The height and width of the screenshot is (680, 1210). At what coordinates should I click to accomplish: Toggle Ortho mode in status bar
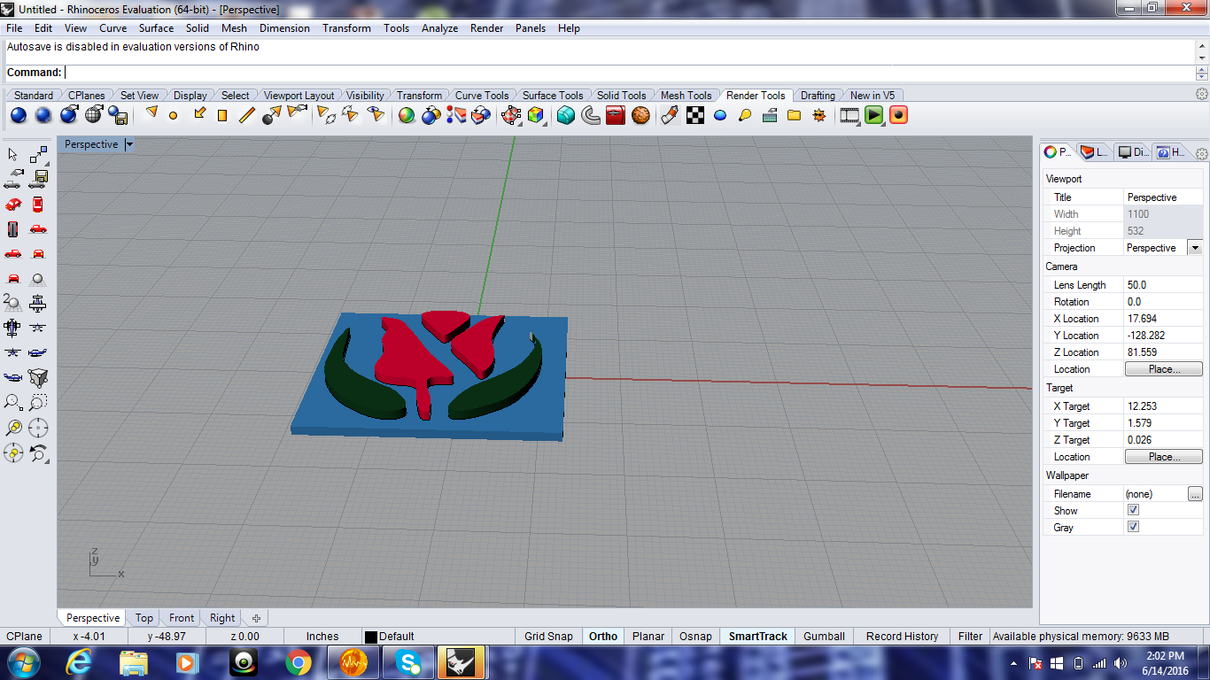(x=603, y=636)
